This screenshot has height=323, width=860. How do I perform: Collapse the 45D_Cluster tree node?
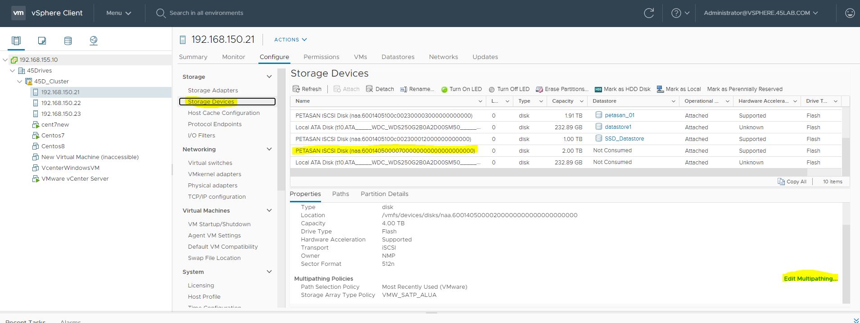(x=20, y=81)
